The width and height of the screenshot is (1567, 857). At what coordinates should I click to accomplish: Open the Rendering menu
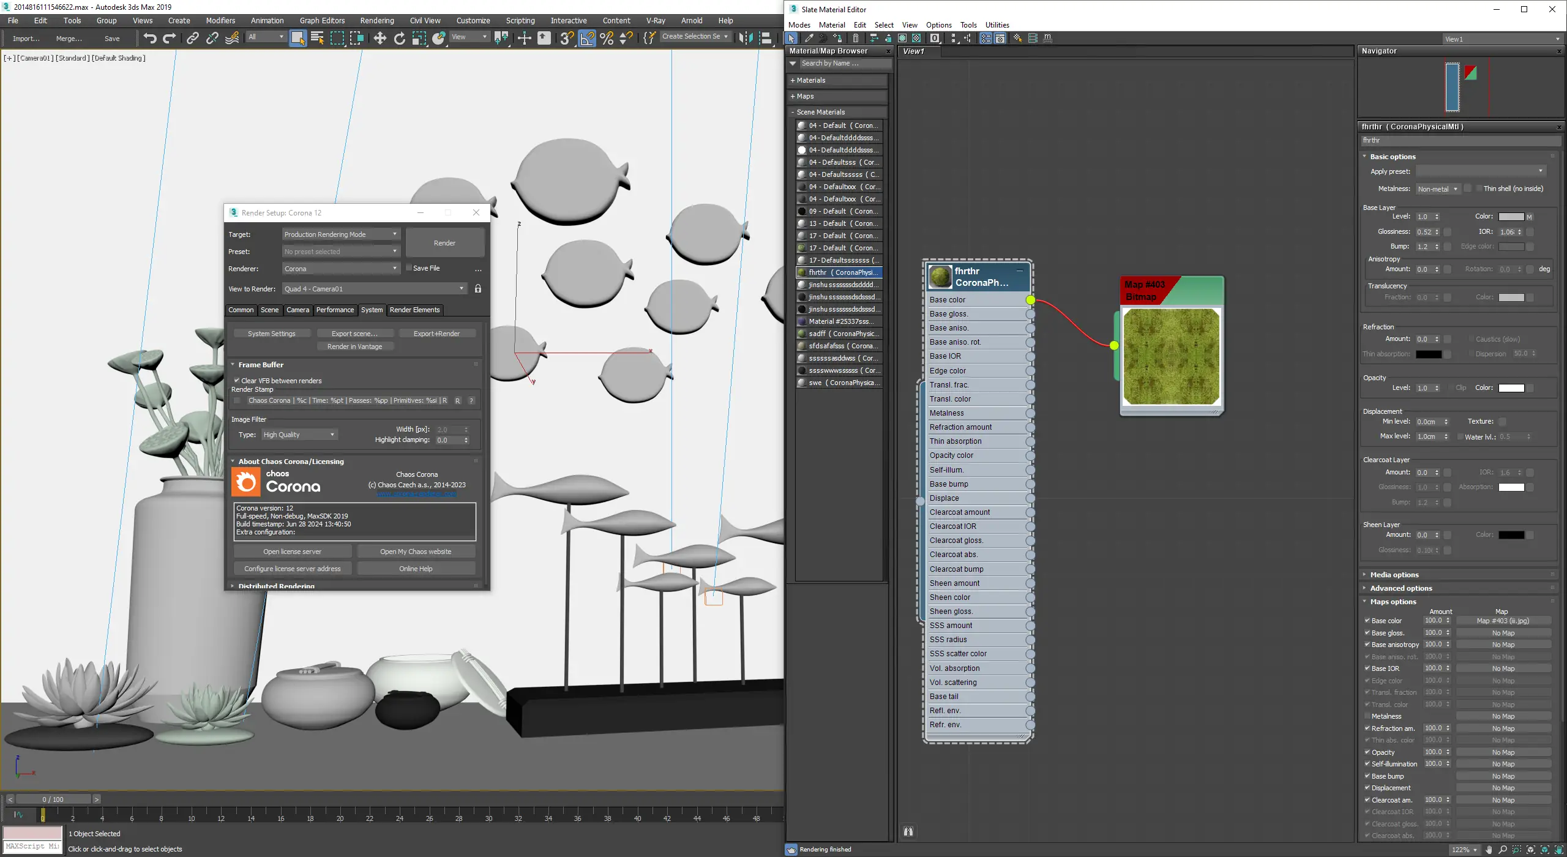(x=376, y=20)
